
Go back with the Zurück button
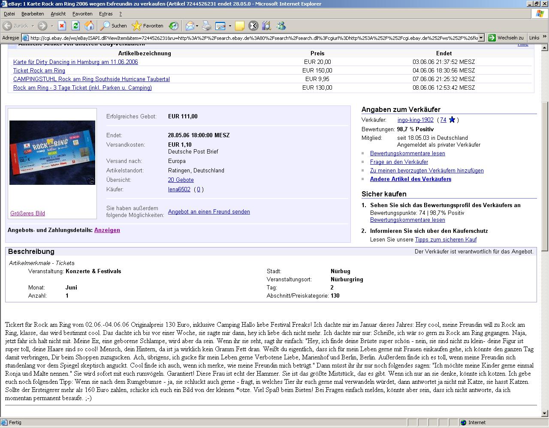coord(15,26)
